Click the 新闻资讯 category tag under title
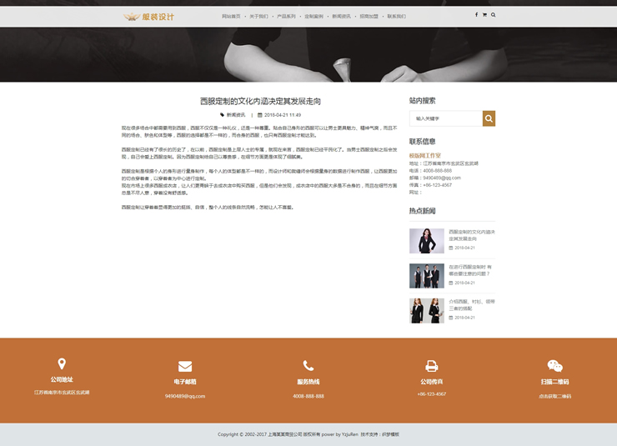The width and height of the screenshot is (617, 446). click(x=236, y=115)
